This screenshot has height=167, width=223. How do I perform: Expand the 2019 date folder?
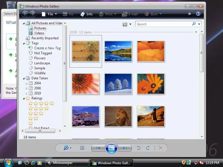coord(26,94)
